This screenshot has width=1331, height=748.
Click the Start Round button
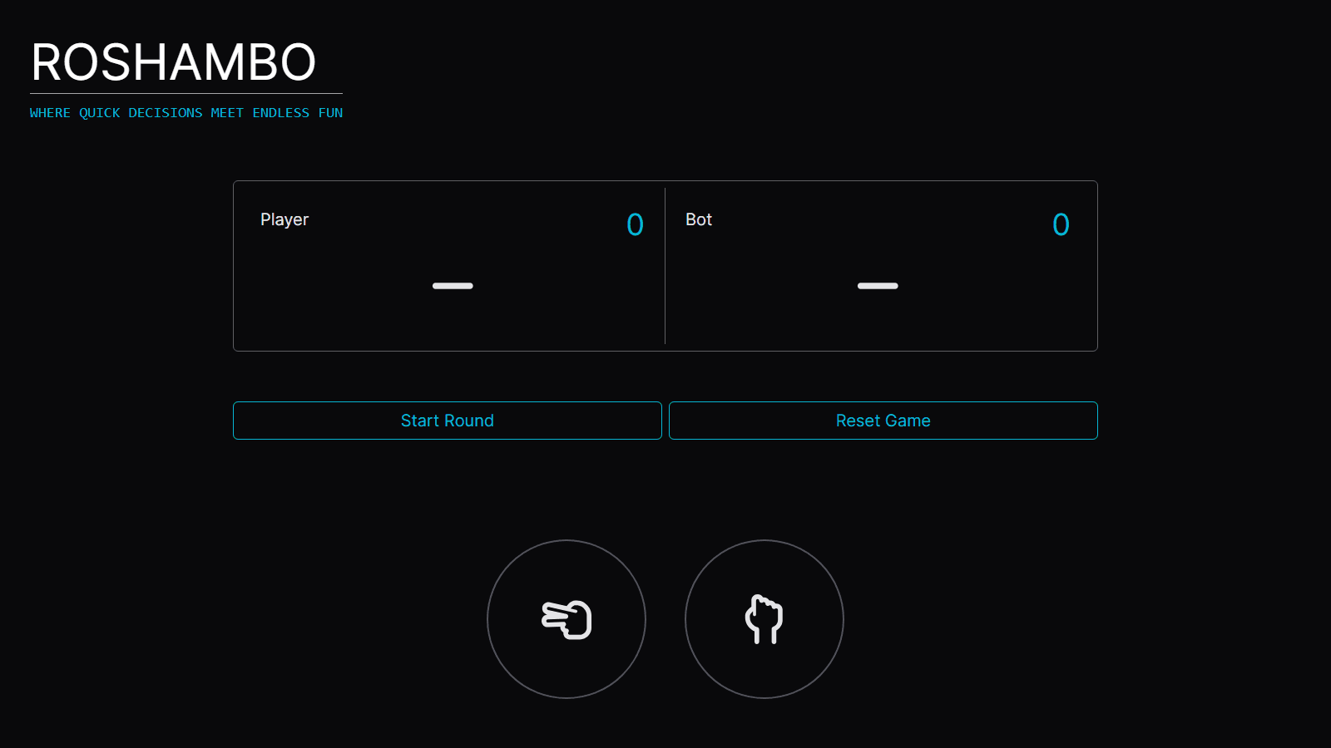[447, 421]
